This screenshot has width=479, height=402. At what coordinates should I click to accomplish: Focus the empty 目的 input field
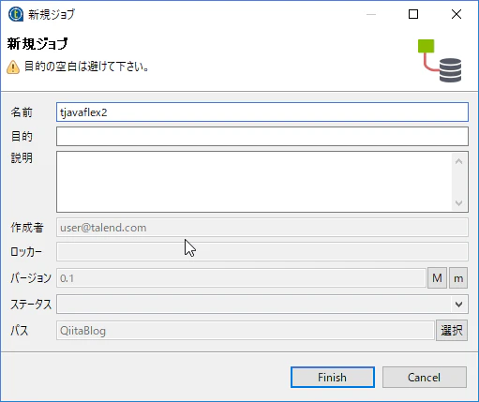click(x=262, y=136)
